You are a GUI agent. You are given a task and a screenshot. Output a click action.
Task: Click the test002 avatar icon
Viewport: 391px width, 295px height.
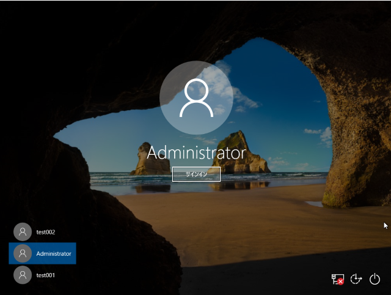pos(23,232)
